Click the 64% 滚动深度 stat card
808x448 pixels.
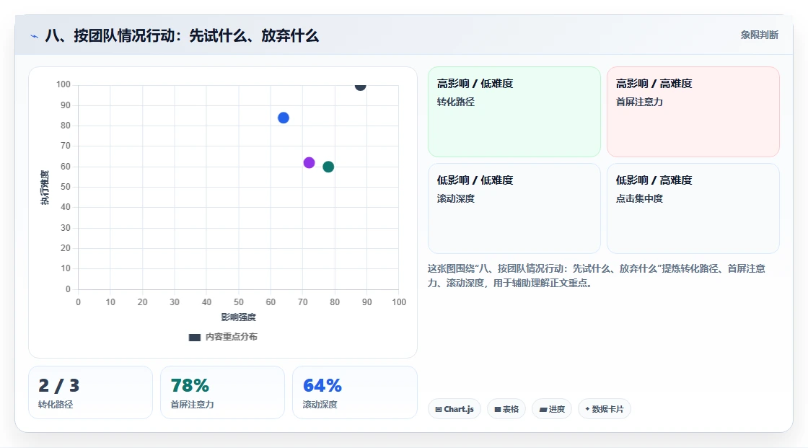pyautogui.click(x=354, y=392)
